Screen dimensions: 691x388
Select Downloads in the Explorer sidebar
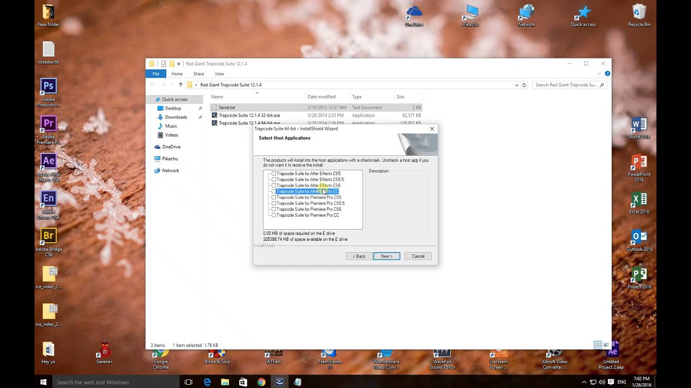point(176,117)
